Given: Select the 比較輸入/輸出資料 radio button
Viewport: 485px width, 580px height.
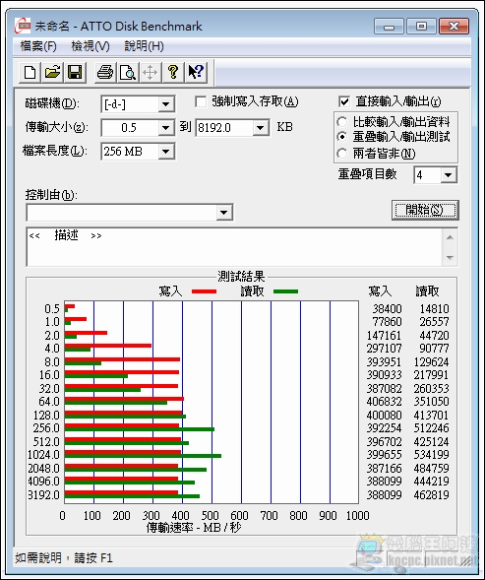Looking at the screenshot, I should click(x=342, y=122).
